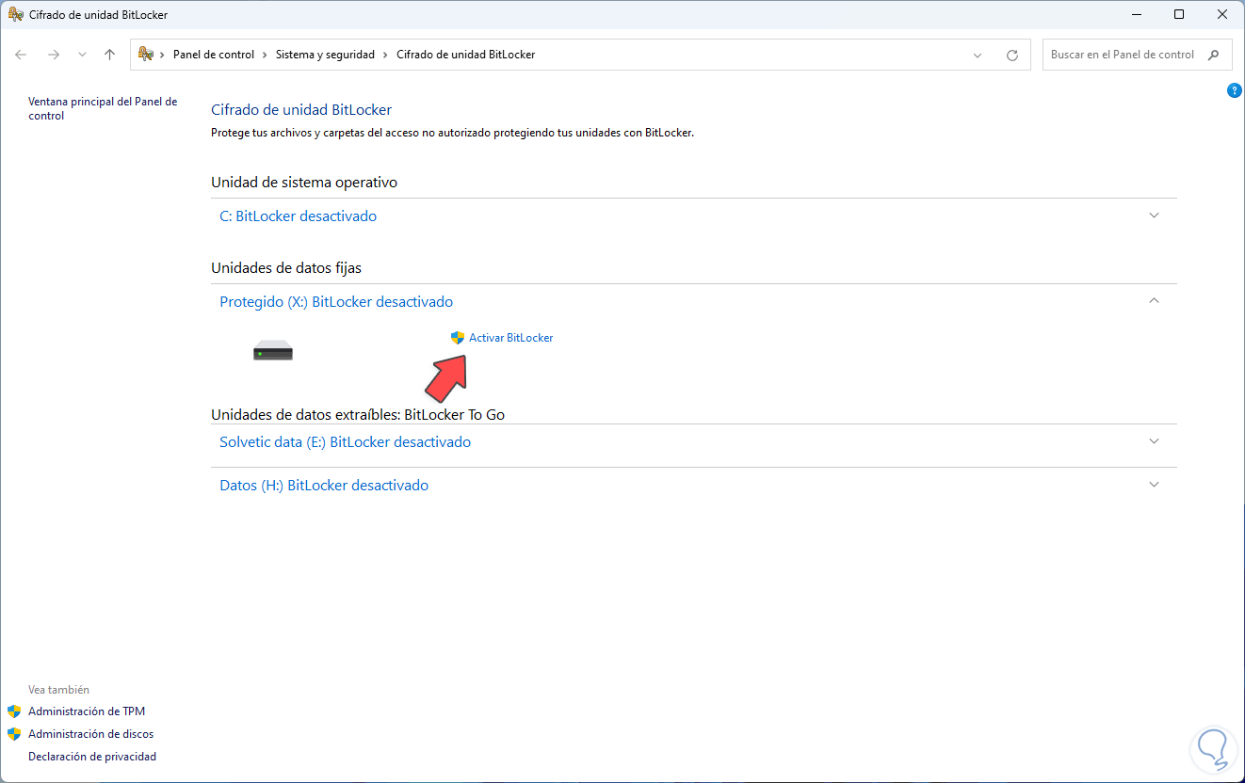This screenshot has height=783, width=1245.
Task: Open the blue Help question mark
Action: pos(1235,90)
